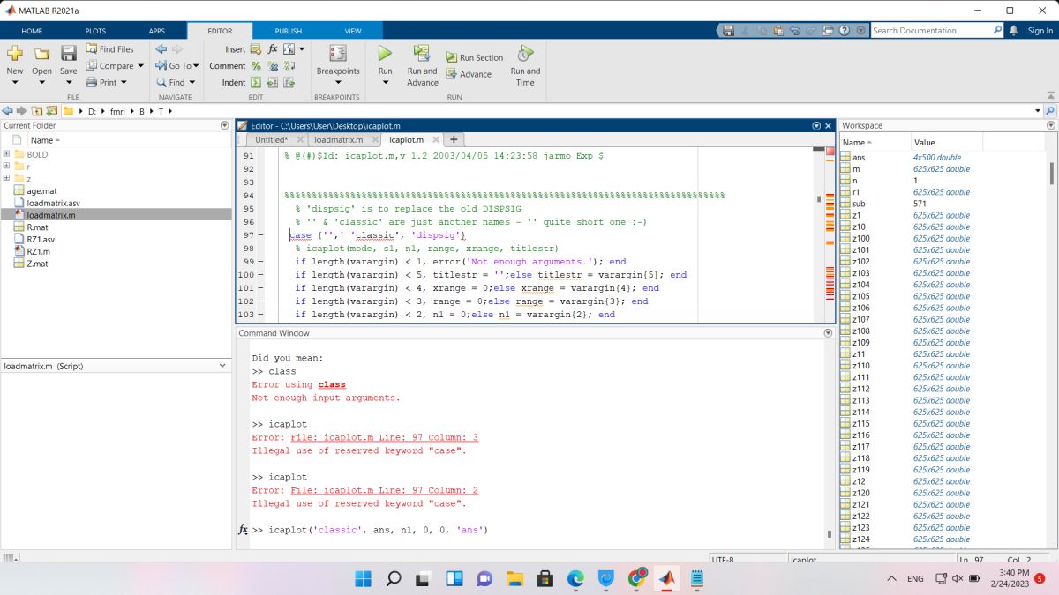Open the Find dropdown in NAVIGATE
Viewport: 1059px width, 595px height.
[x=192, y=83]
